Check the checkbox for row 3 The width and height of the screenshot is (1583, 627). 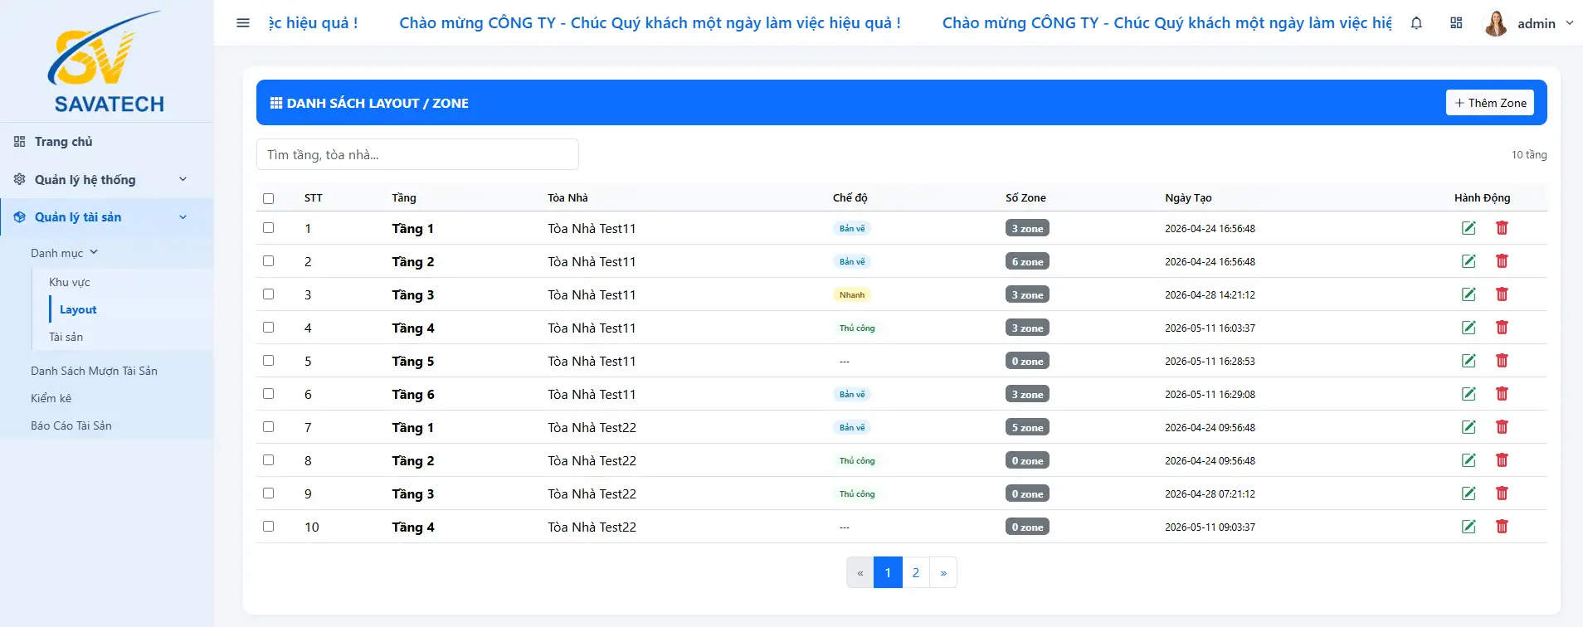coord(268,294)
